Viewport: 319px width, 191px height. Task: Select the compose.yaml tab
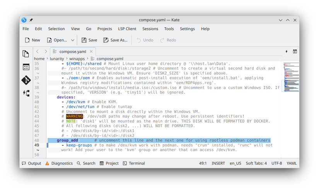point(73,52)
